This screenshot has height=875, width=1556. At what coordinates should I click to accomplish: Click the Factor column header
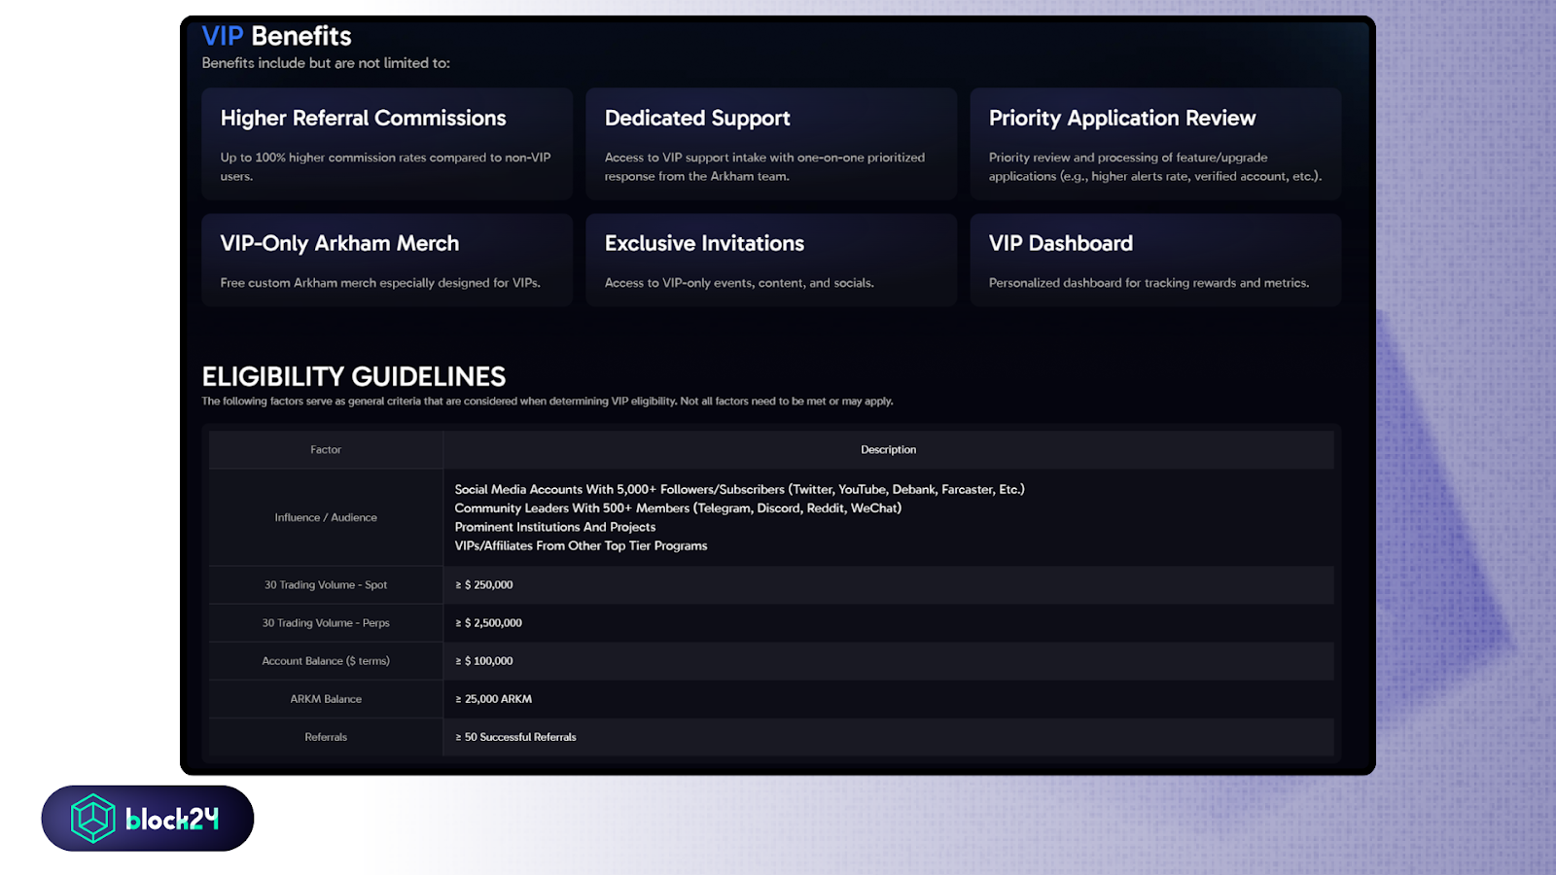[x=326, y=449]
